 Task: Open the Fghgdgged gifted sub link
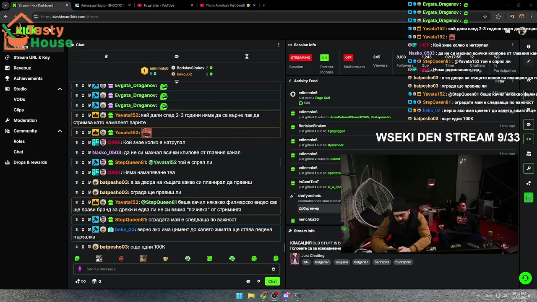(336, 131)
